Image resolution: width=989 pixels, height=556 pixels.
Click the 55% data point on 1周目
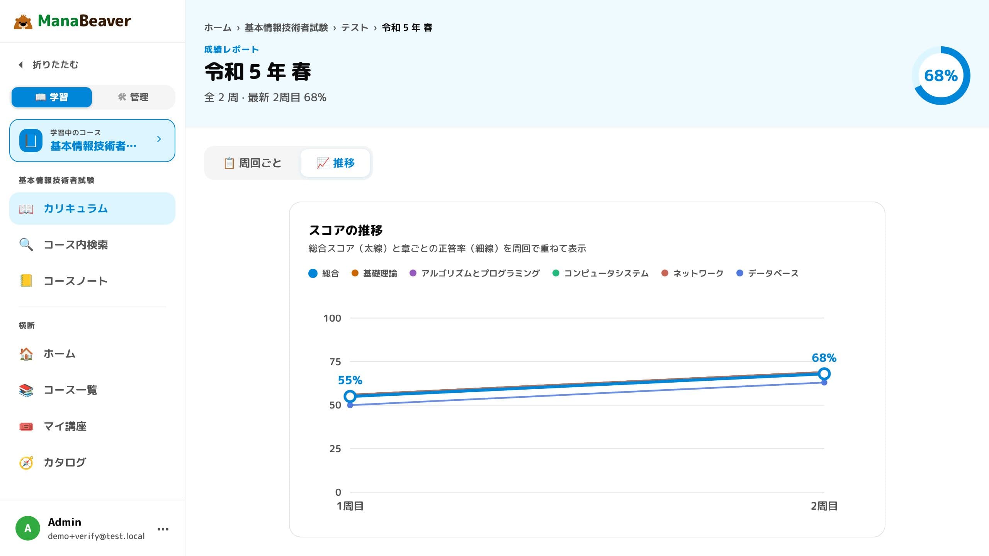click(x=350, y=396)
